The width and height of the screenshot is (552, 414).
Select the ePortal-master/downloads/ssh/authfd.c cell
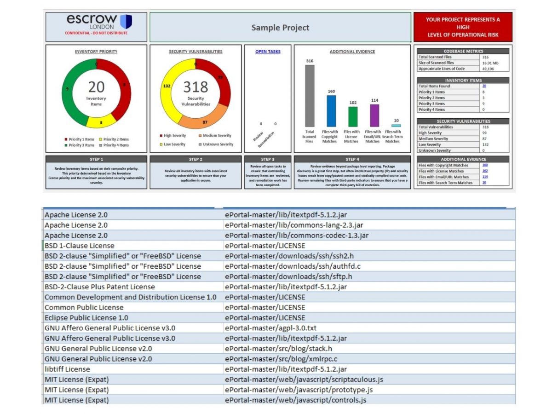369,266
